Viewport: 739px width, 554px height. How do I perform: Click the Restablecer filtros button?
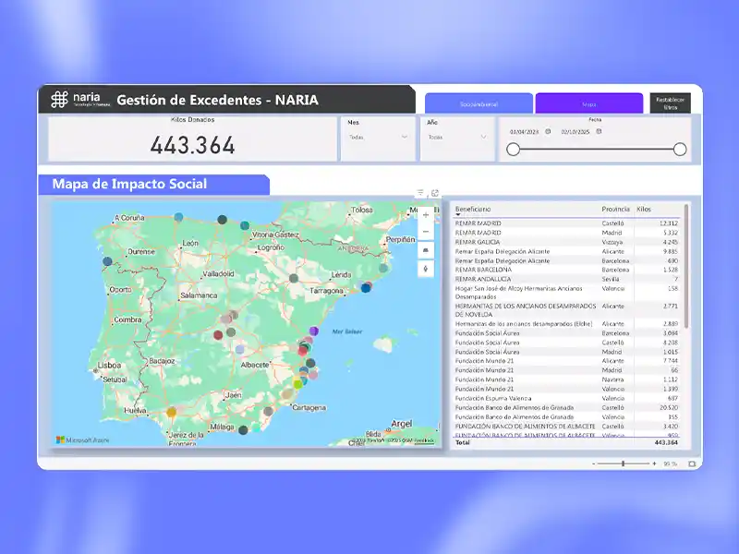(x=671, y=103)
